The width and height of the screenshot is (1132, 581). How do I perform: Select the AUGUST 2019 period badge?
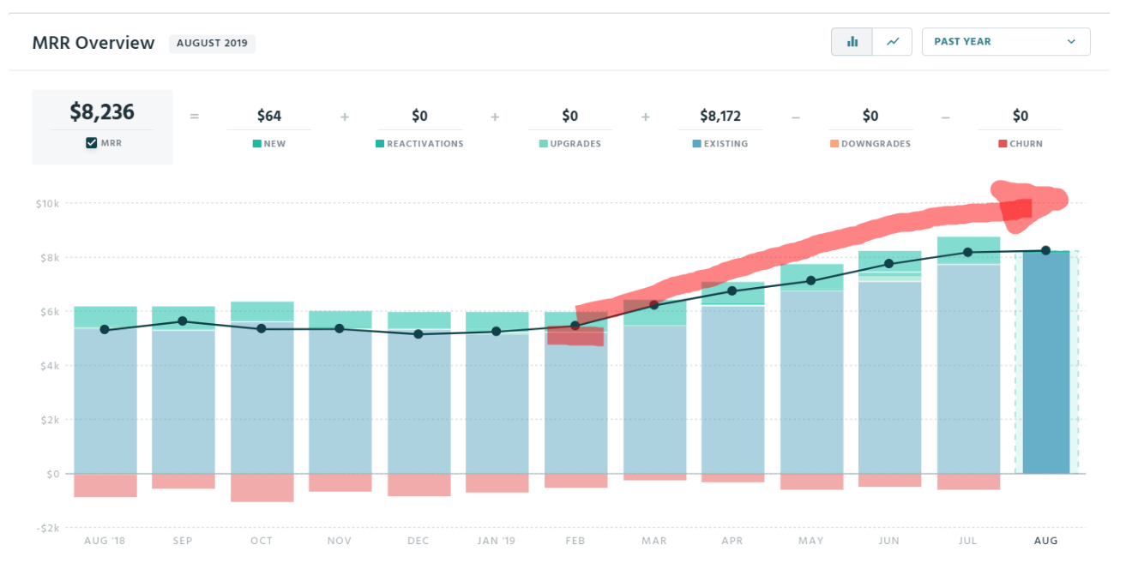point(212,43)
